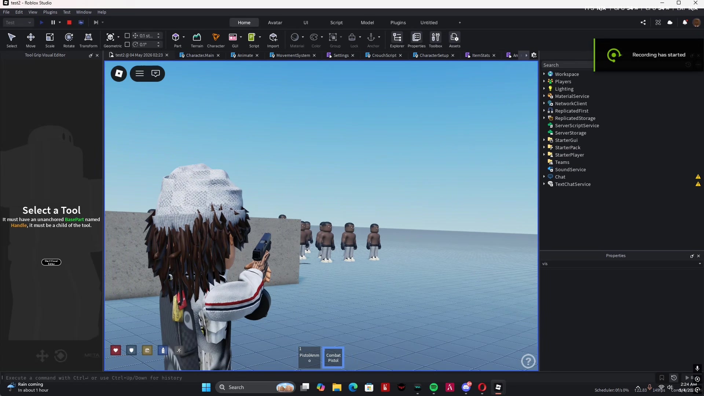Select the Move tool
This screenshot has height=396, width=704.
(31, 40)
